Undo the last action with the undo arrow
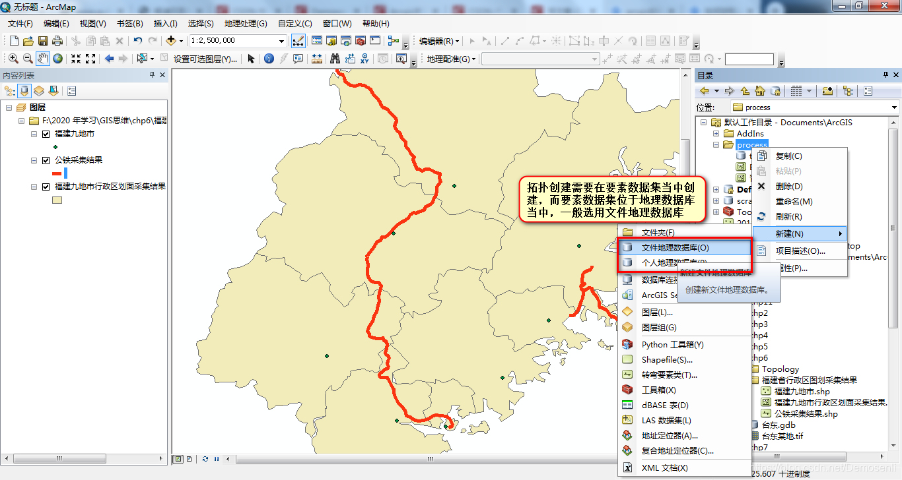Image resolution: width=902 pixels, height=480 pixels. click(137, 41)
